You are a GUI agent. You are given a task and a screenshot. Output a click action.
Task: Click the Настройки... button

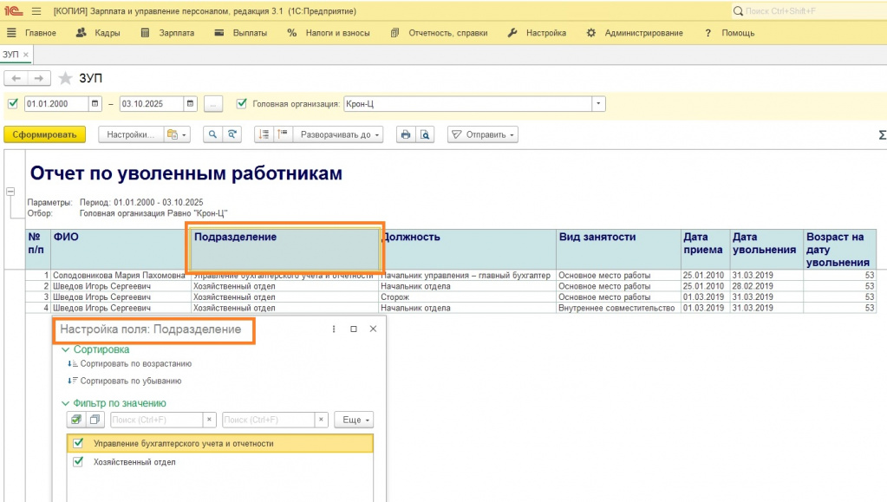point(131,134)
